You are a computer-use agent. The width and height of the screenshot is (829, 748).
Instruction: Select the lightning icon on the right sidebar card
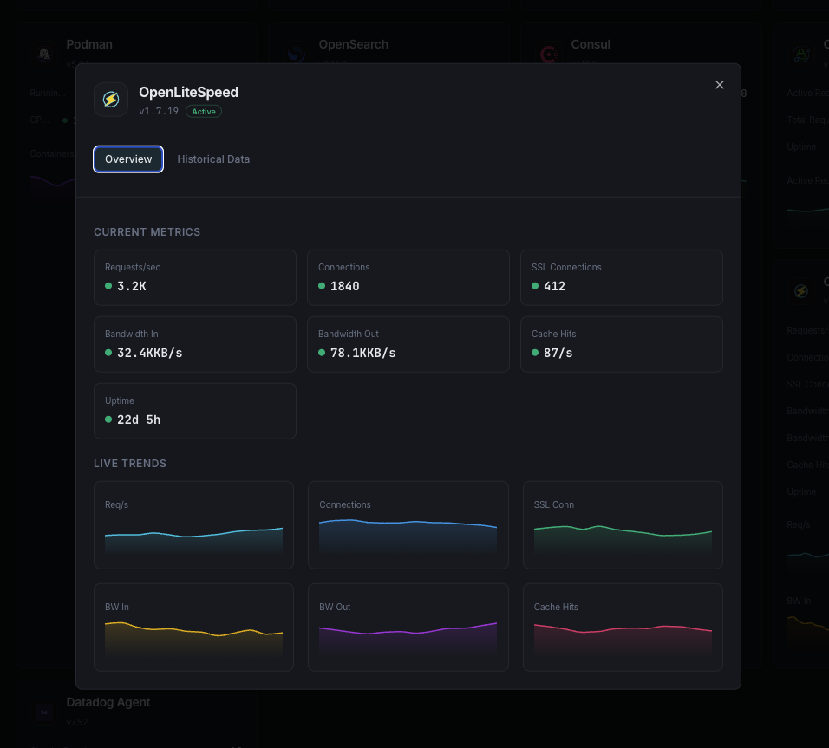(x=800, y=291)
